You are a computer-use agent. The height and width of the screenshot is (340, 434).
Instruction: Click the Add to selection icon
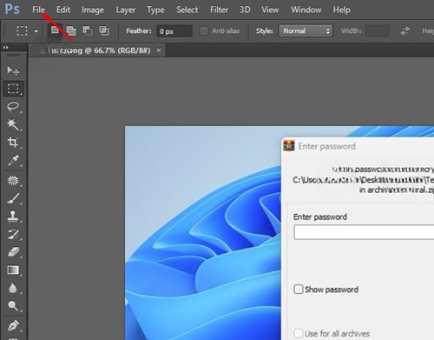pos(71,30)
